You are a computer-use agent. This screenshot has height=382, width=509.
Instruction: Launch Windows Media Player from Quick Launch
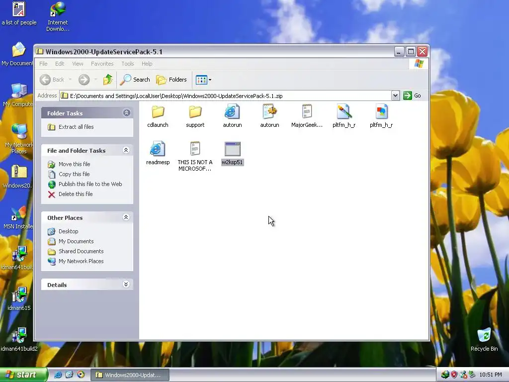click(x=81, y=375)
